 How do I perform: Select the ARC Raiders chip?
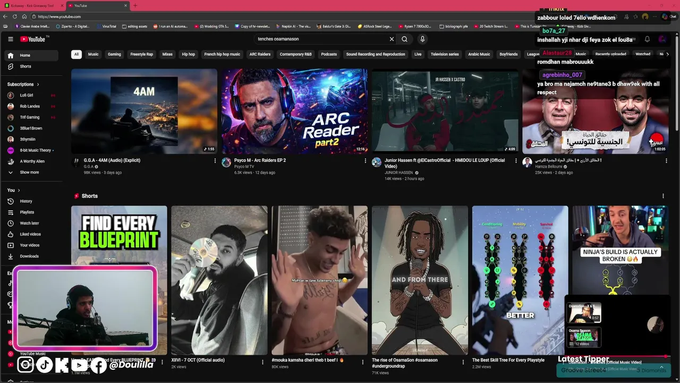(x=260, y=54)
